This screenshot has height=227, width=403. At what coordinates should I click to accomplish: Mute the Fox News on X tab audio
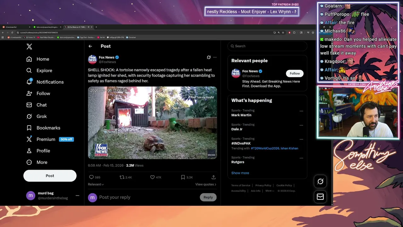(x=88, y=27)
